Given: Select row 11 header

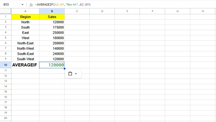Looking at the screenshot, I should point(6,70).
